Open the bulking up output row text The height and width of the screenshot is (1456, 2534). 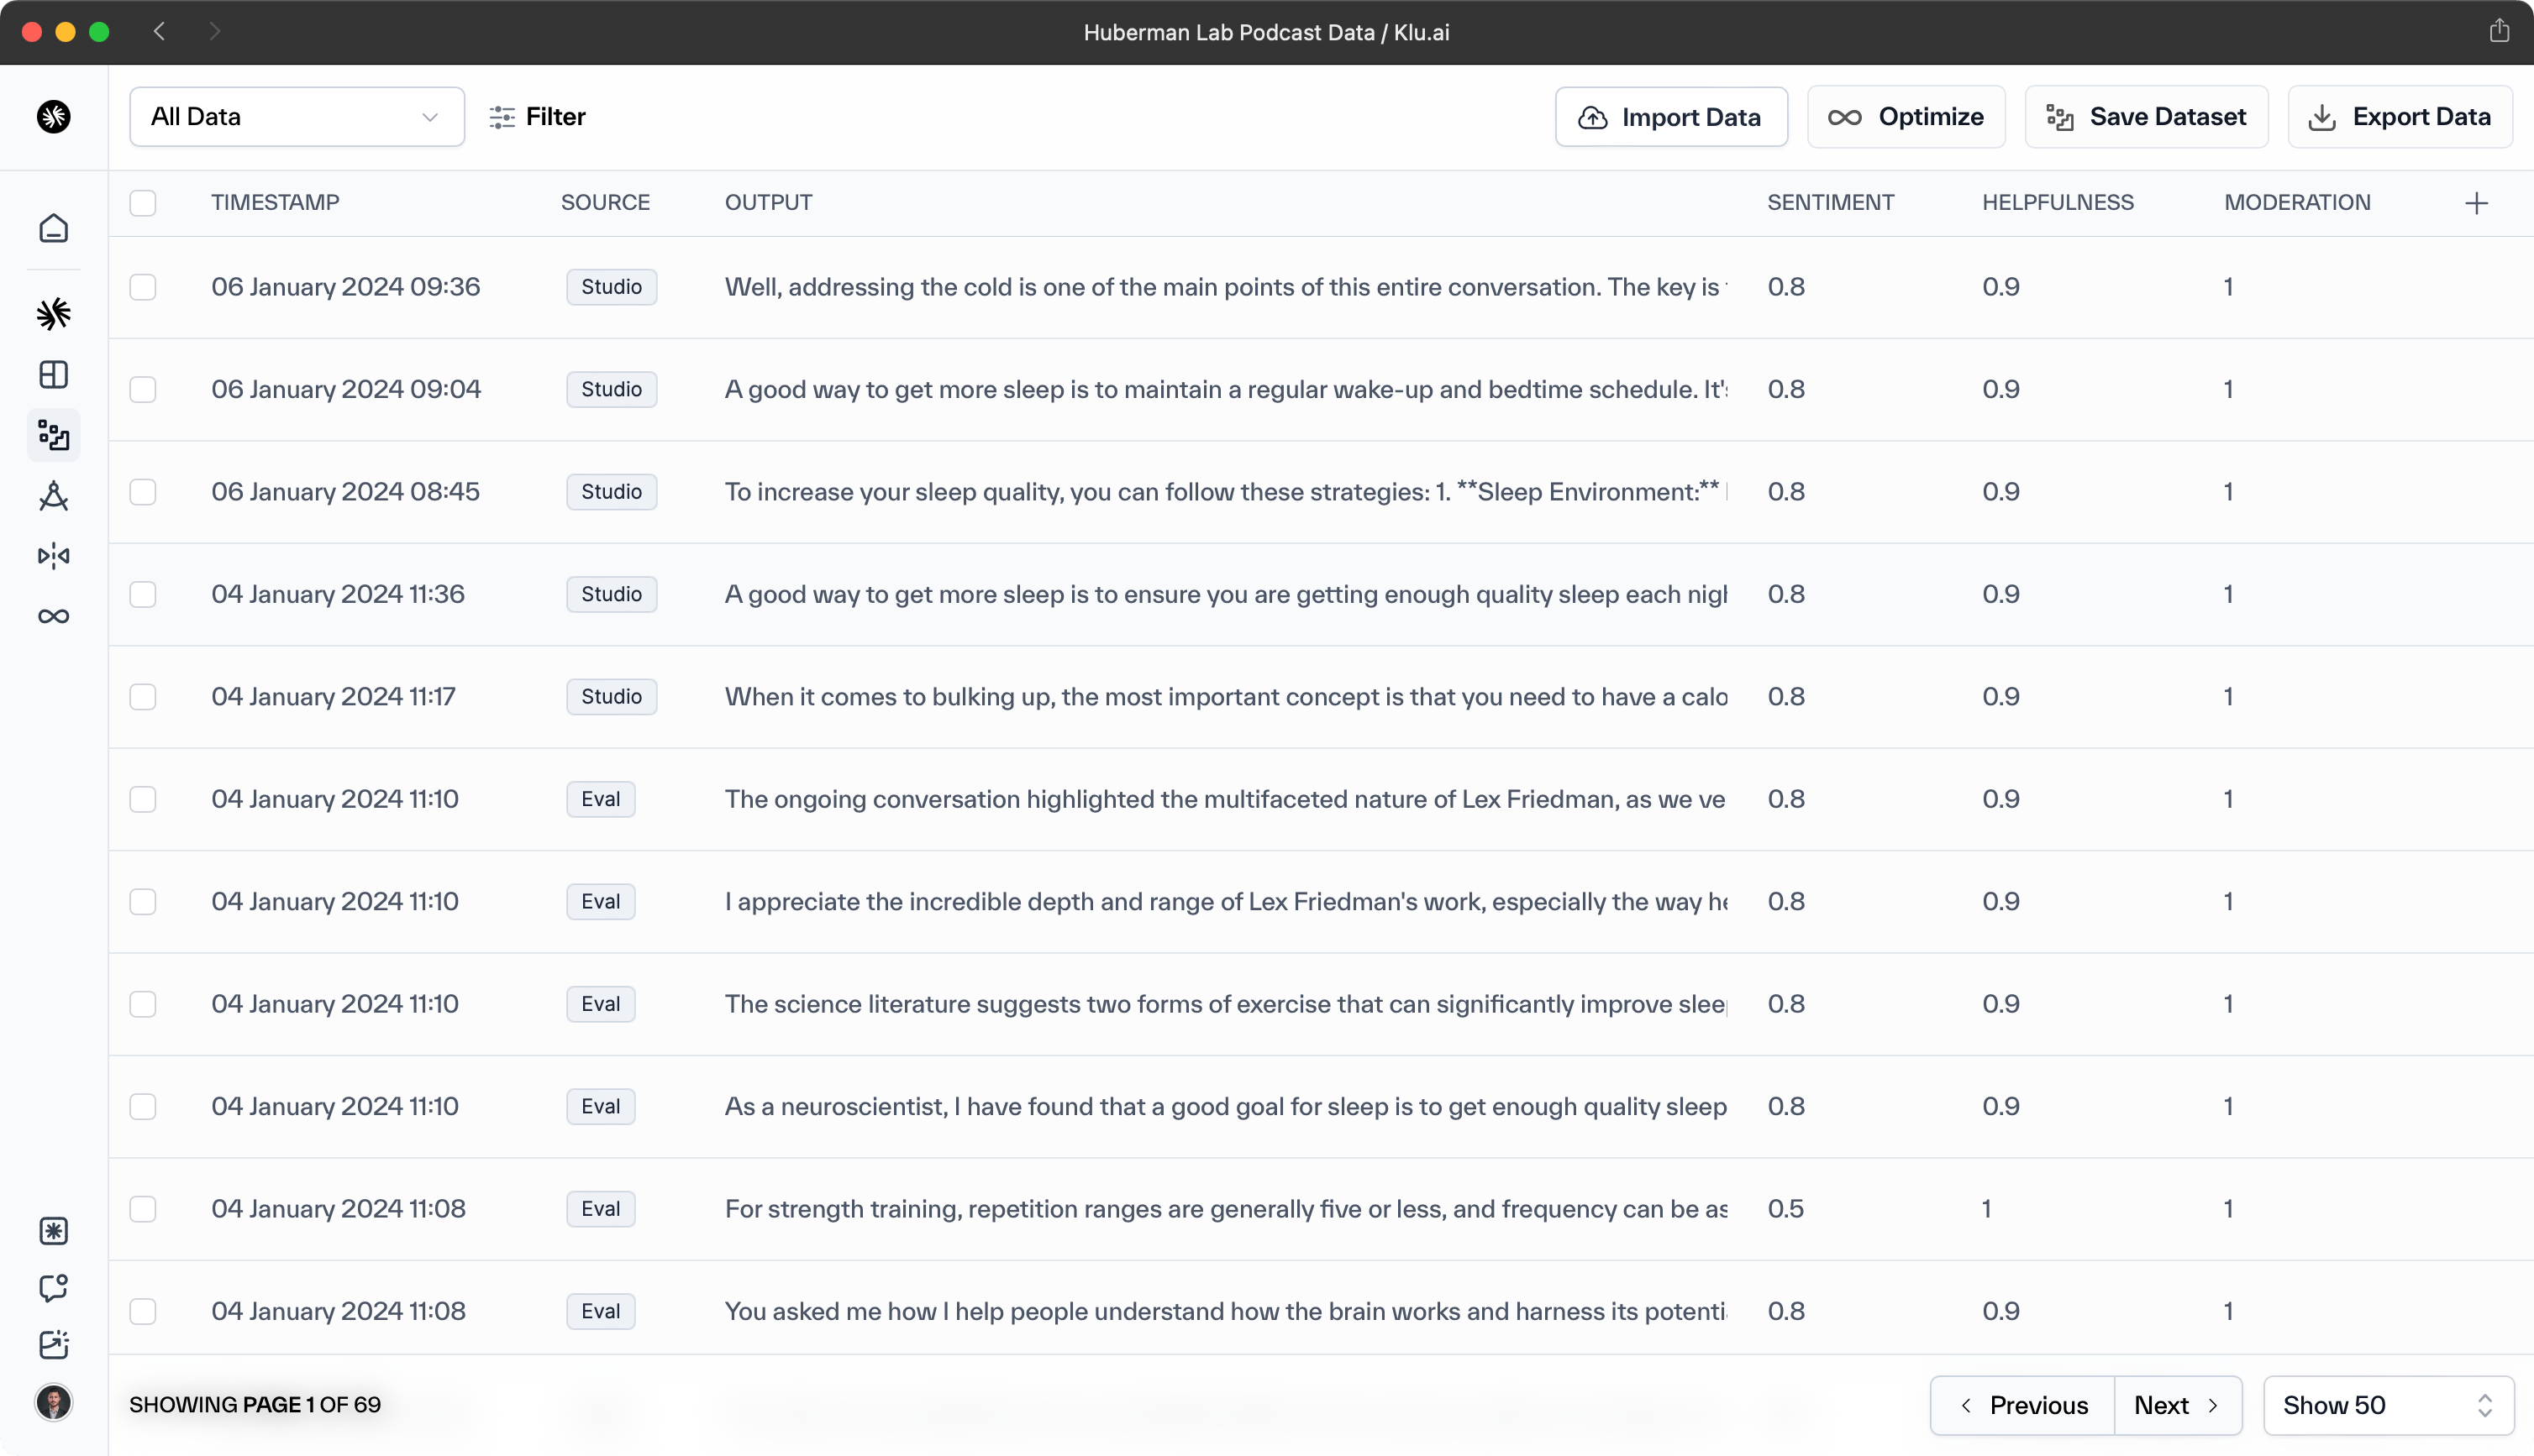point(1224,697)
